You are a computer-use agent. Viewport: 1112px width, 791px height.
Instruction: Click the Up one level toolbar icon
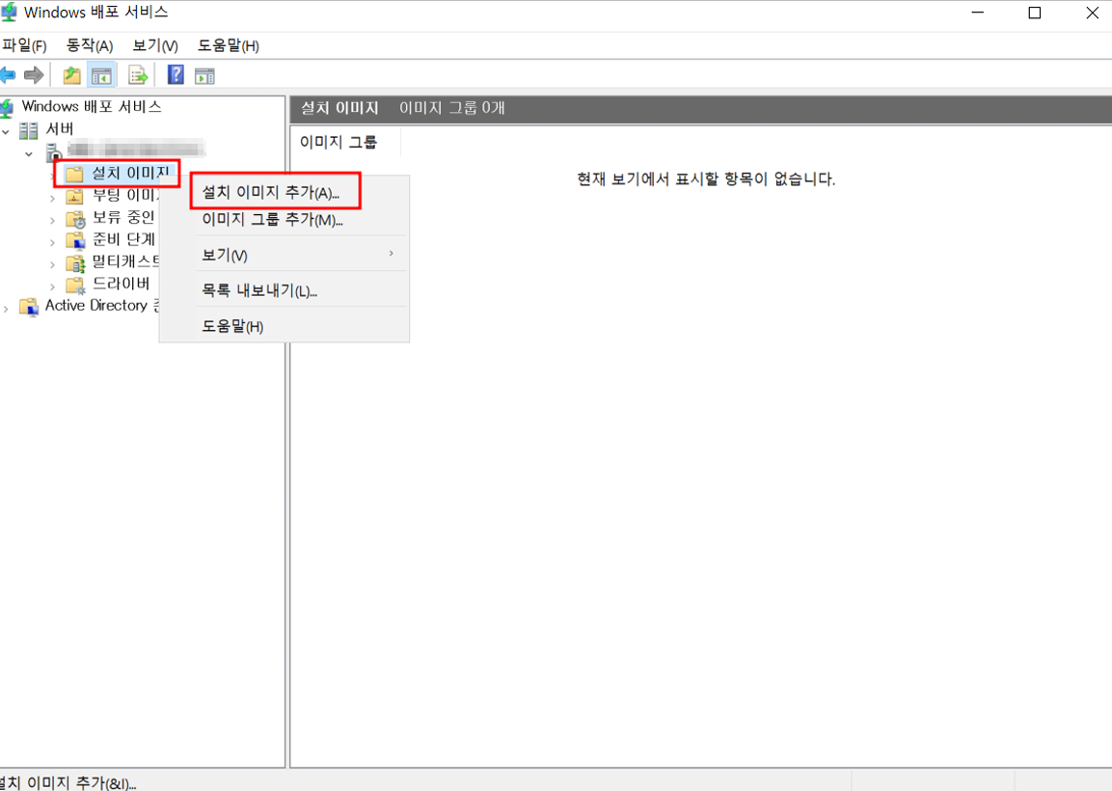tap(71, 74)
